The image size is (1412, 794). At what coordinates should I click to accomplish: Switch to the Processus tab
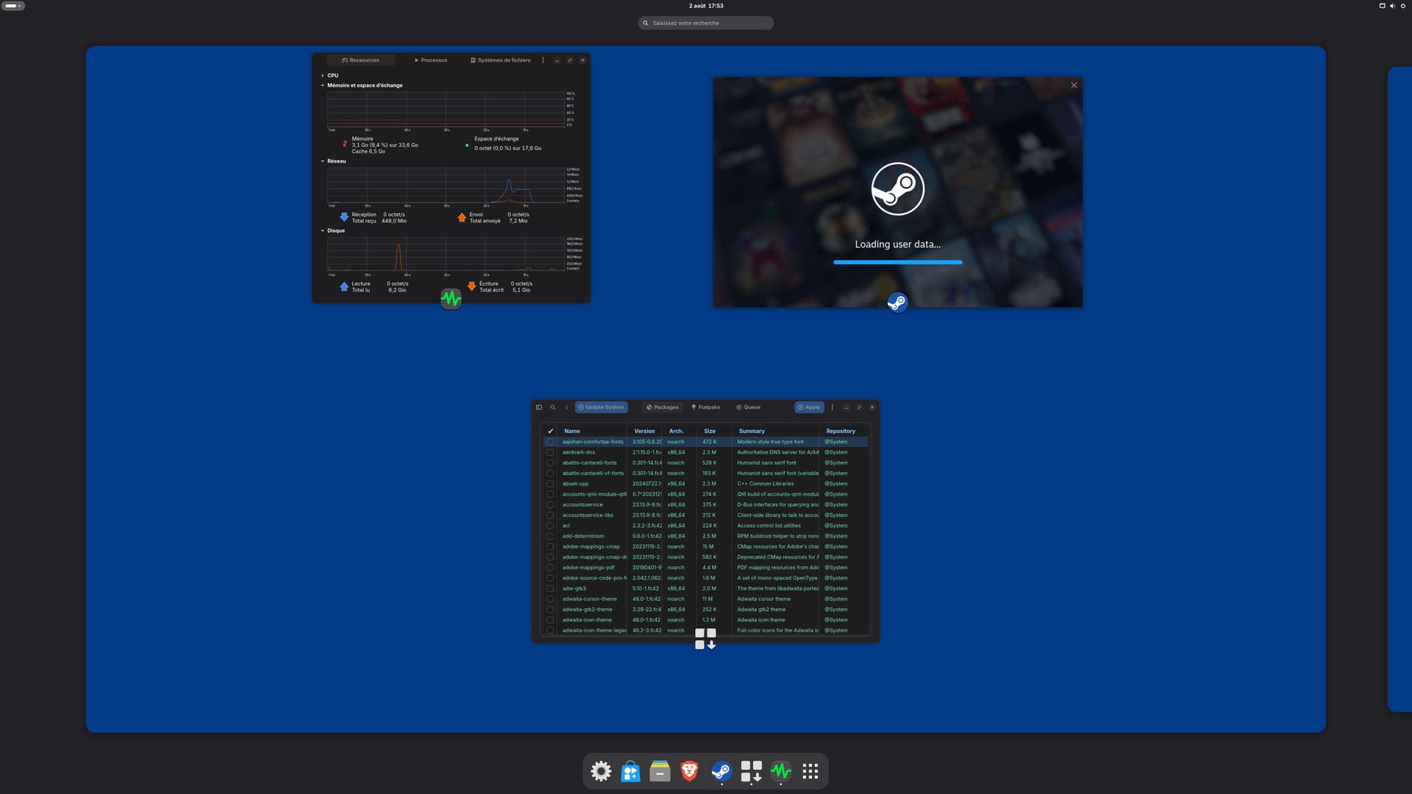click(x=431, y=60)
